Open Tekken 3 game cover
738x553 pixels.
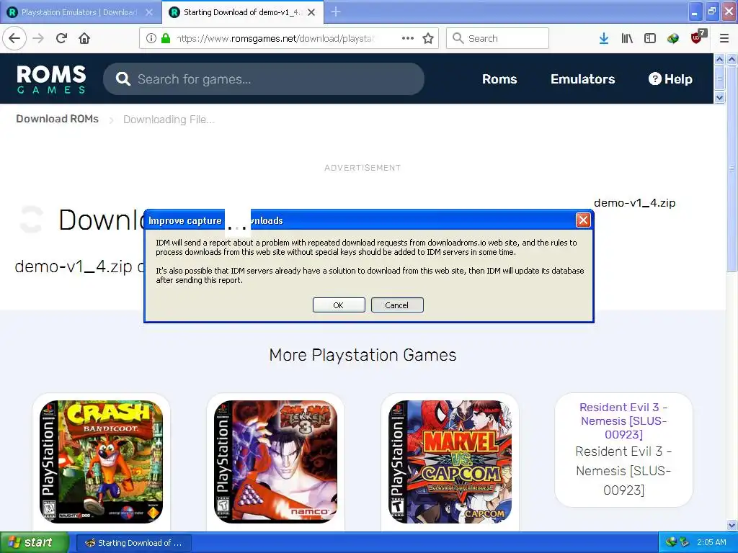275,462
